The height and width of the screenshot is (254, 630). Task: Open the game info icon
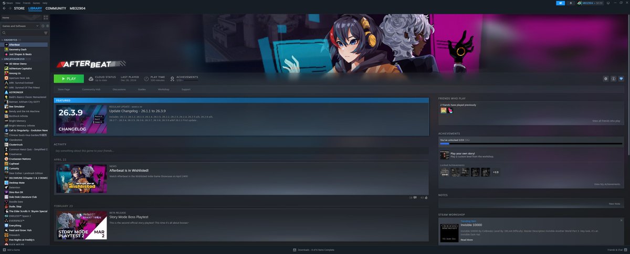pos(613,79)
